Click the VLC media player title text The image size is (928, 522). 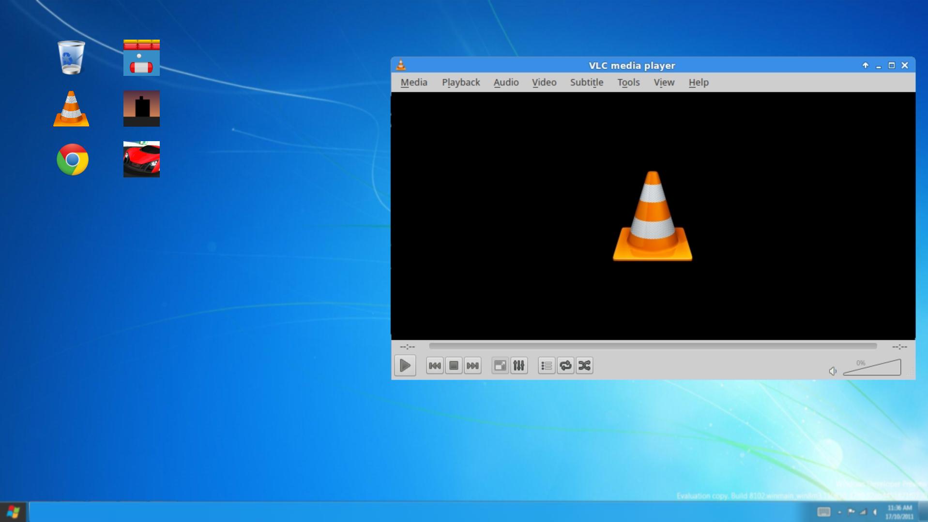click(x=632, y=65)
